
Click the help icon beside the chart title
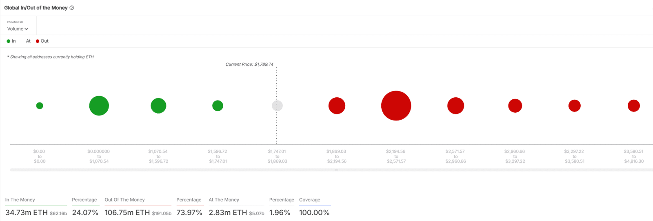click(x=72, y=8)
